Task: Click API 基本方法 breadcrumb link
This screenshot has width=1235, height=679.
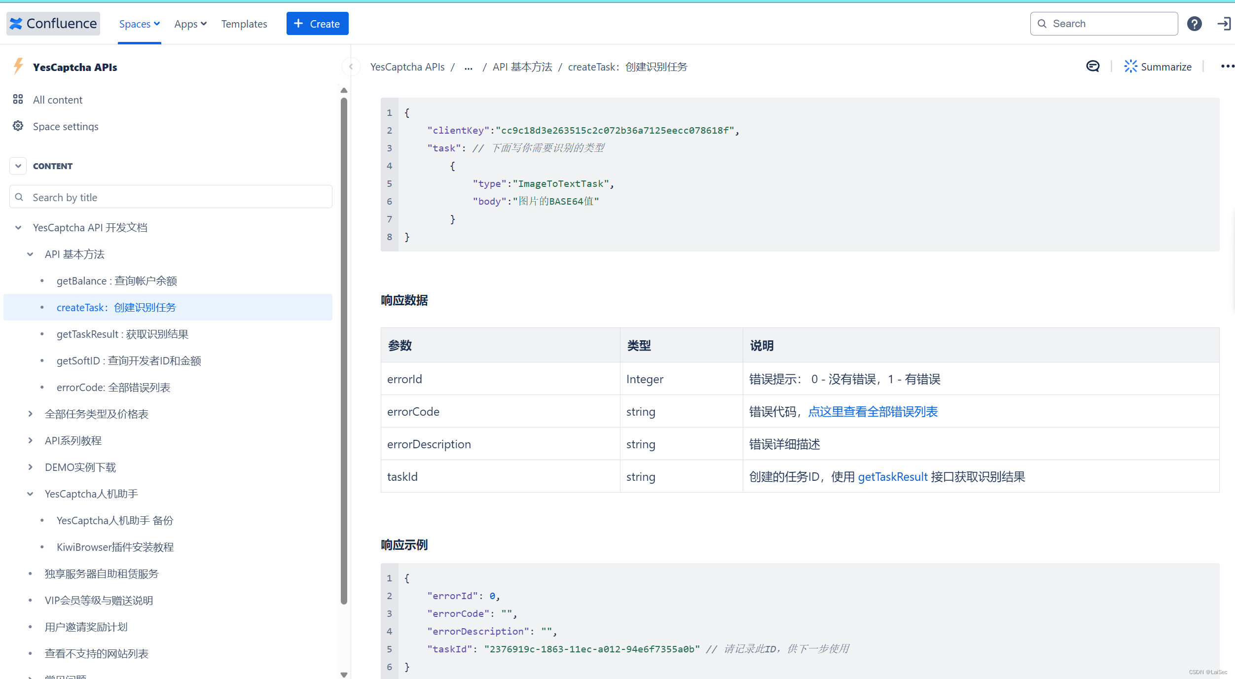Action: pos(522,67)
